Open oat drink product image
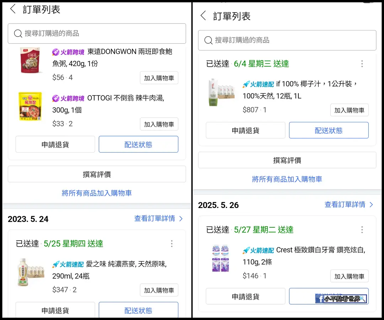The width and height of the screenshot is (384, 320). 31,272
